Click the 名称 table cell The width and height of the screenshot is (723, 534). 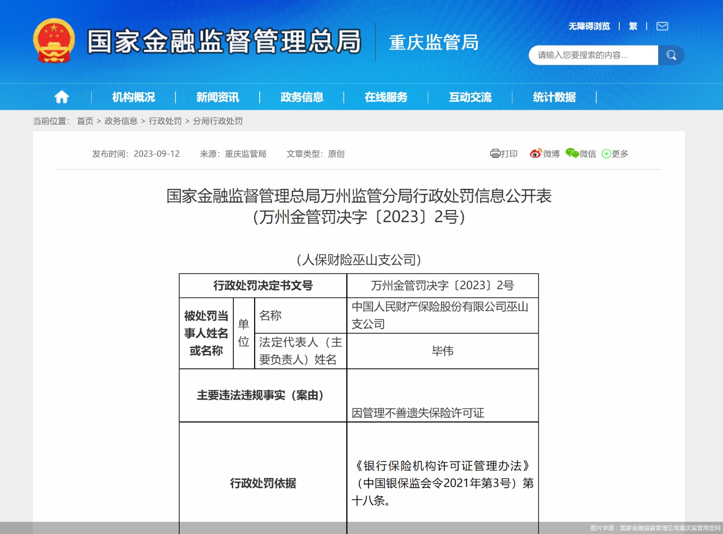[300, 316]
